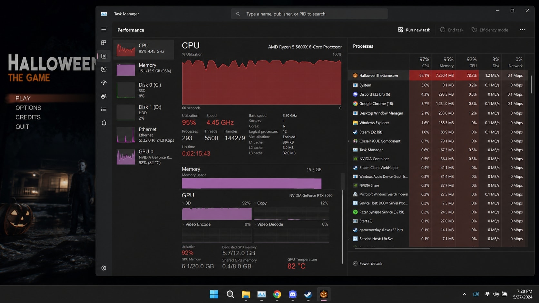
Task: Open the hamburger navigation menu
Action: (x=104, y=30)
